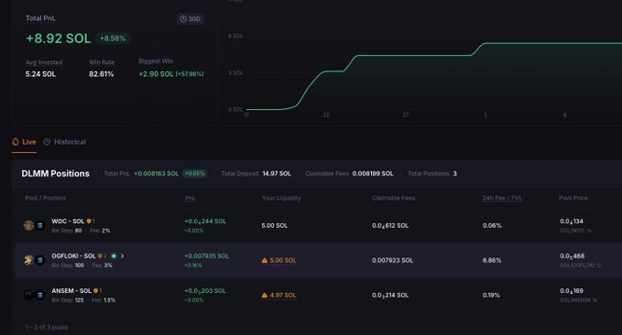Switch to the Historical tab
Viewport: 622px width, 335px height.
(65, 142)
